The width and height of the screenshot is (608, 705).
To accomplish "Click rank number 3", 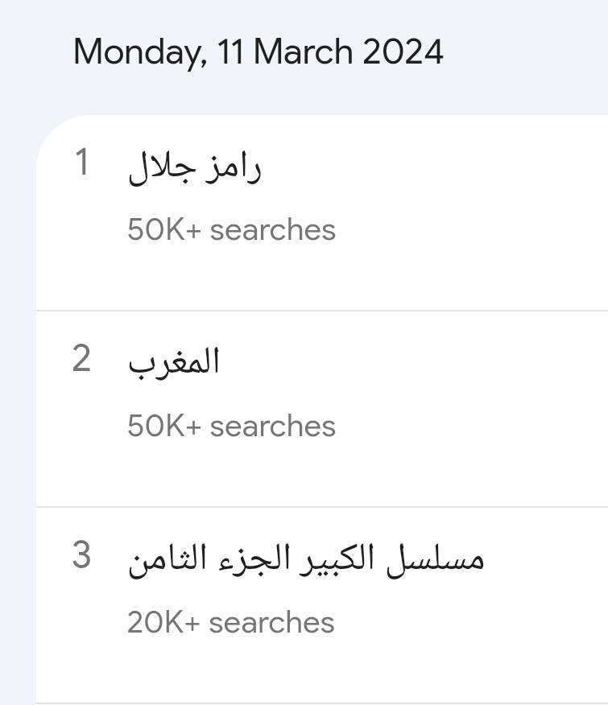I will [81, 555].
